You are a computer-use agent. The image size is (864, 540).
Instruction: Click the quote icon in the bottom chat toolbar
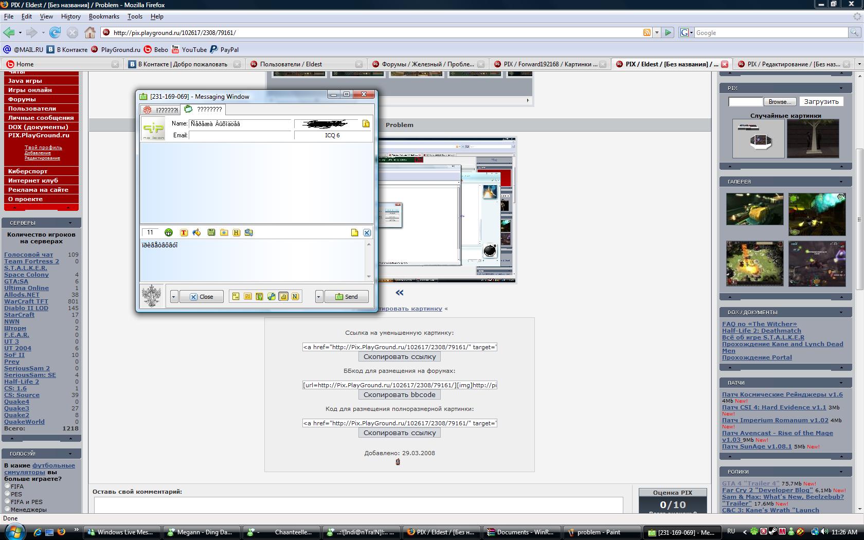[236, 296]
